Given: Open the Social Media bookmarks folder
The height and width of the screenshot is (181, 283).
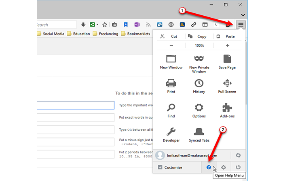Looking at the screenshot, I should click(51, 34).
